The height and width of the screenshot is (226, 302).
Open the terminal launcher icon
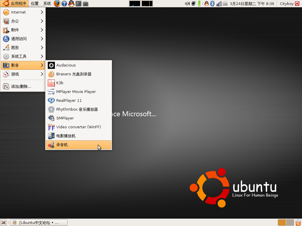[x=78, y=4]
